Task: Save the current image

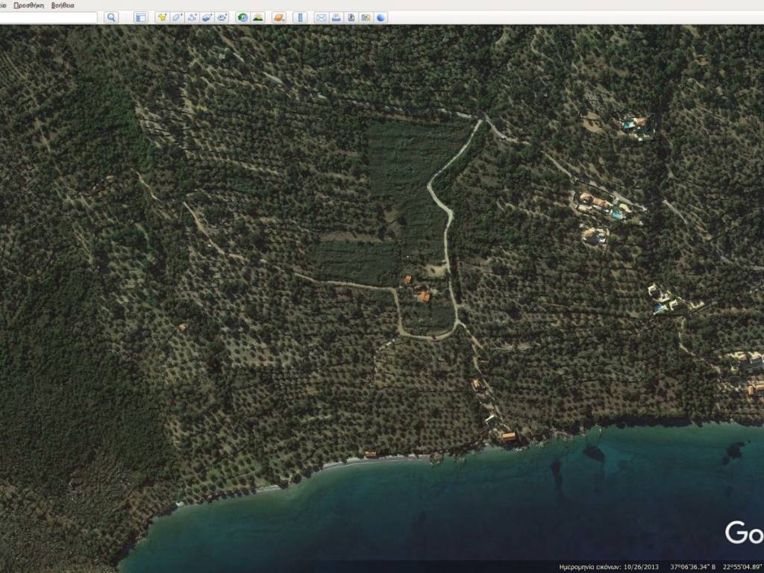Action: coord(351,17)
